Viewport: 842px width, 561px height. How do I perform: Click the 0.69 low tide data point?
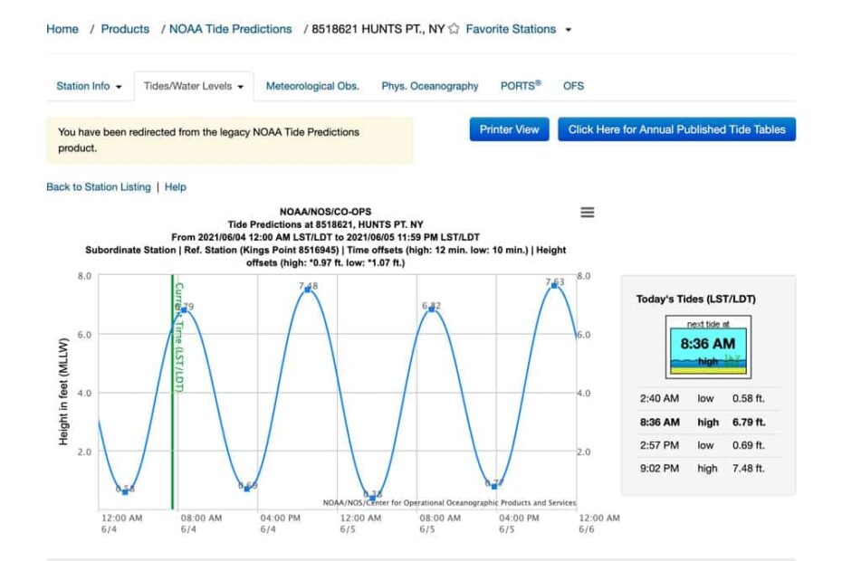click(x=247, y=489)
